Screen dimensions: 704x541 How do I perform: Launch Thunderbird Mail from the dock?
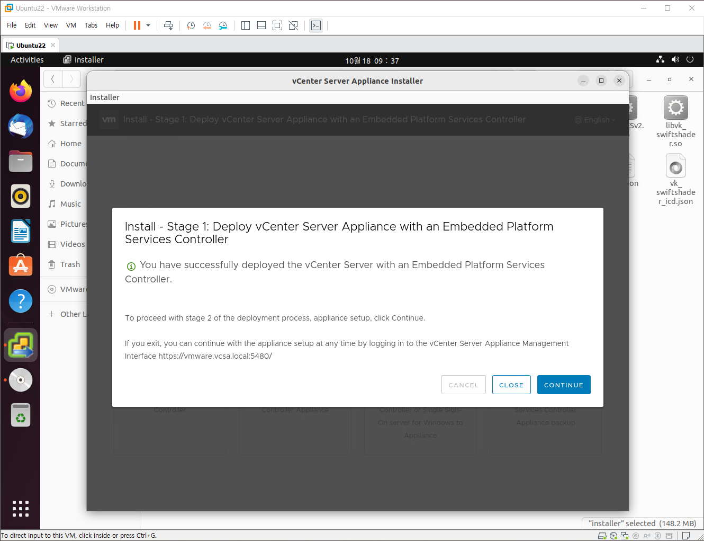[21, 126]
